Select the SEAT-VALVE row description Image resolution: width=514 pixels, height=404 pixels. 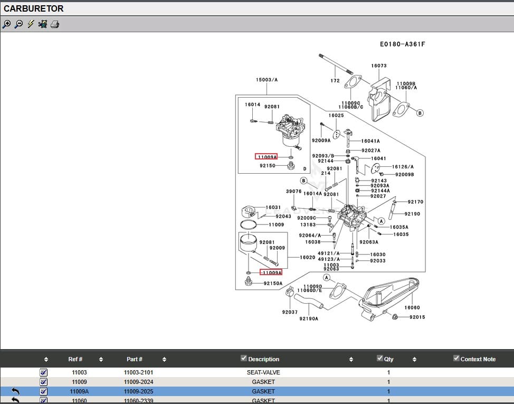pyautogui.click(x=263, y=372)
